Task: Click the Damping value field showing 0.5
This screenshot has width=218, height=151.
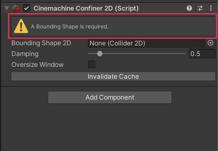Action: (x=202, y=54)
